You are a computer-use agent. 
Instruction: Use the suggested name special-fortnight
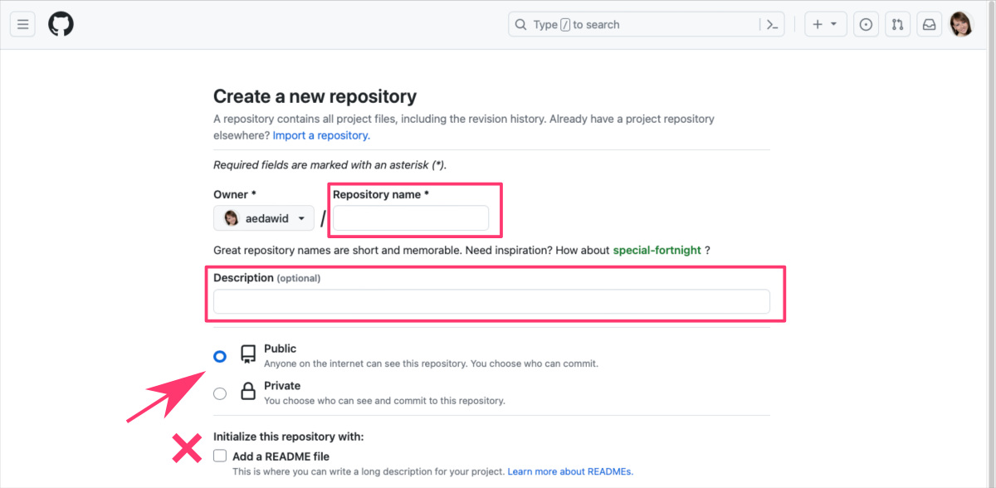coord(657,250)
